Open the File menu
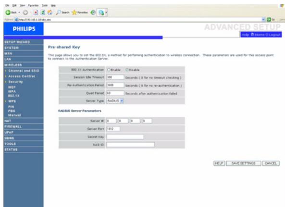285x207 pixels. 7,5
